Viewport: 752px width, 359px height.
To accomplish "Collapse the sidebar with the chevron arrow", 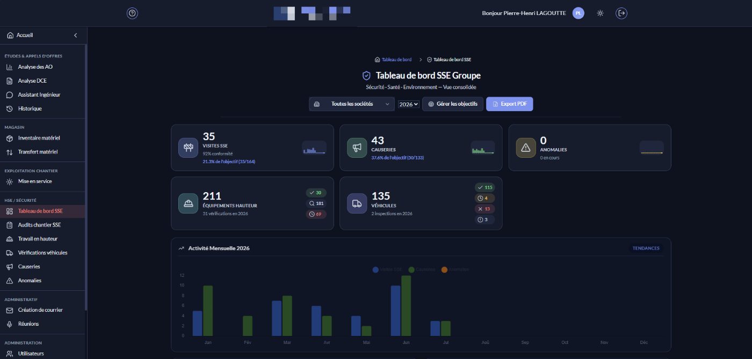I will tap(76, 35).
